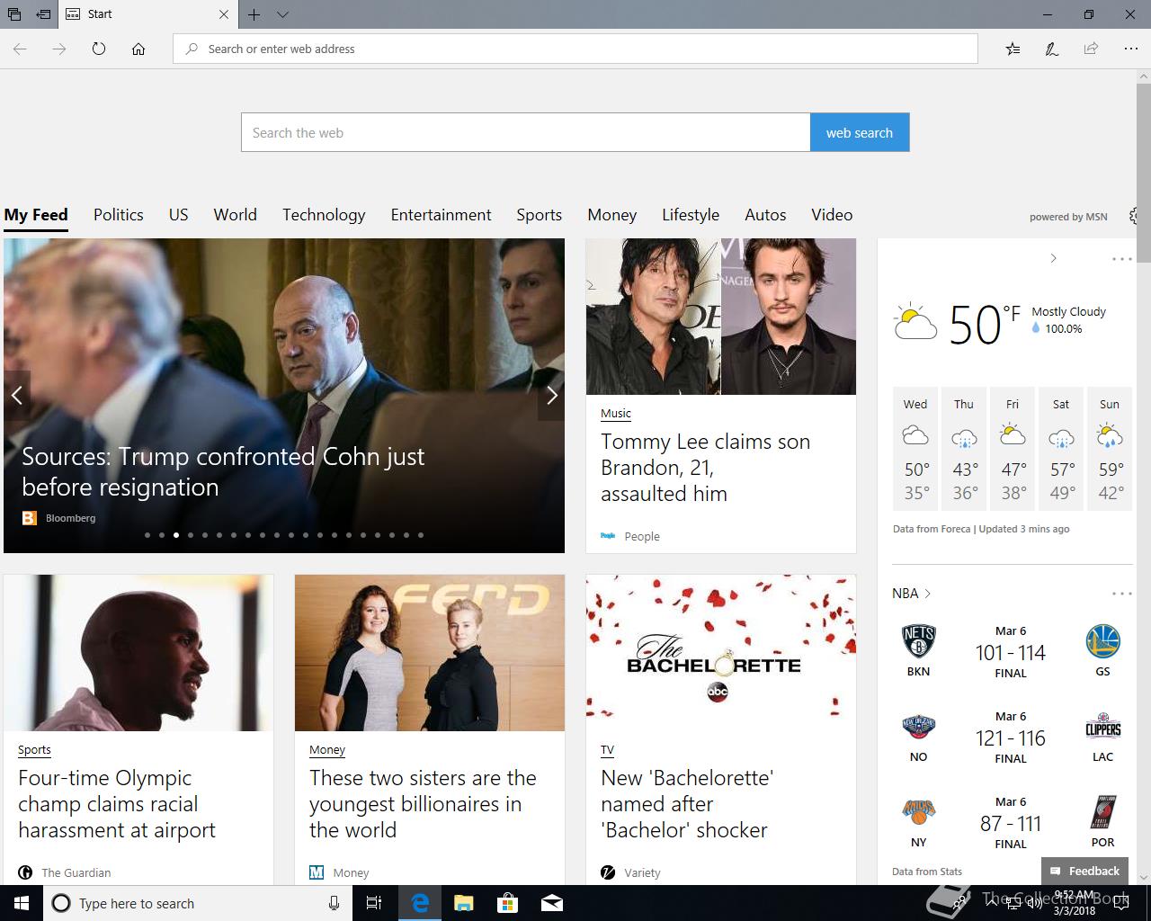Click the Search the web box
This screenshot has width=1151, height=921.
click(526, 132)
